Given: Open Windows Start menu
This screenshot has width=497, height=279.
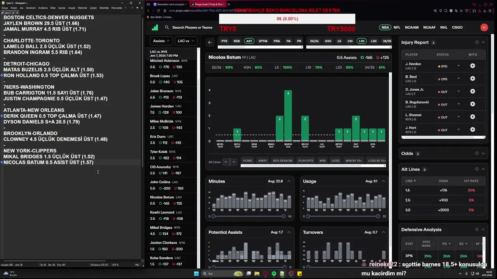Looking at the screenshot, I should 196,274.
